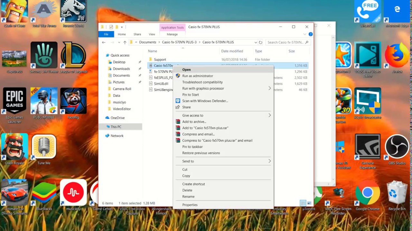Click Documents in the address breadcrumb
The width and height of the screenshot is (412, 231).
(x=147, y=42)
